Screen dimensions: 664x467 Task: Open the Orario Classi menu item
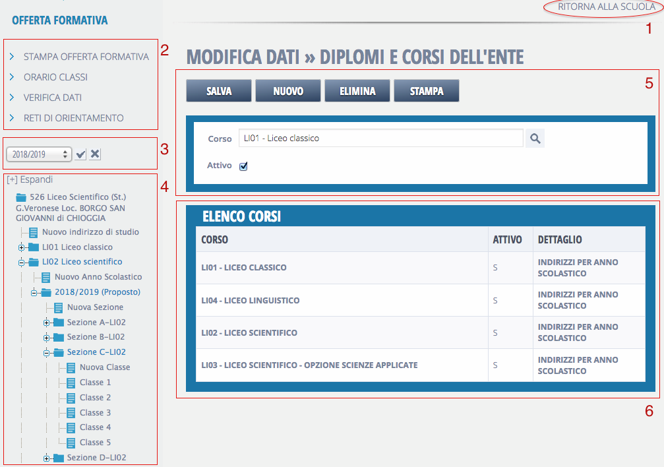(x=55, y=77)
